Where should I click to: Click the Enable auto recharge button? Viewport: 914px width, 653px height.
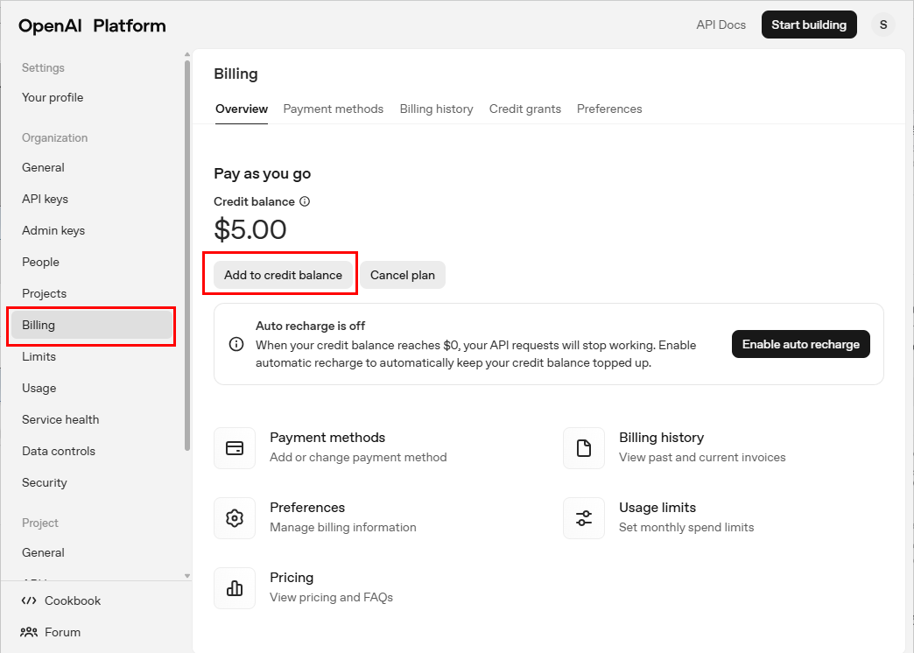click(x=800, y=344)
